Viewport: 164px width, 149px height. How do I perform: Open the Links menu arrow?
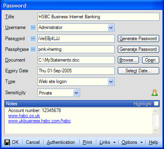coord(114,143)
